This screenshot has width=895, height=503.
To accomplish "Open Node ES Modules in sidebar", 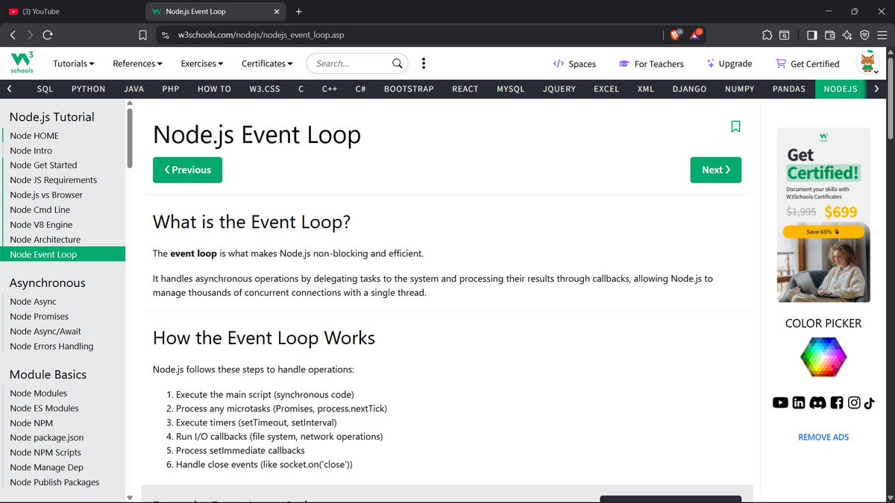I will [44, 408].
